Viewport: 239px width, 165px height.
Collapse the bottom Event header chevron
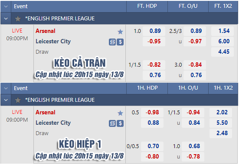point(6,88)
